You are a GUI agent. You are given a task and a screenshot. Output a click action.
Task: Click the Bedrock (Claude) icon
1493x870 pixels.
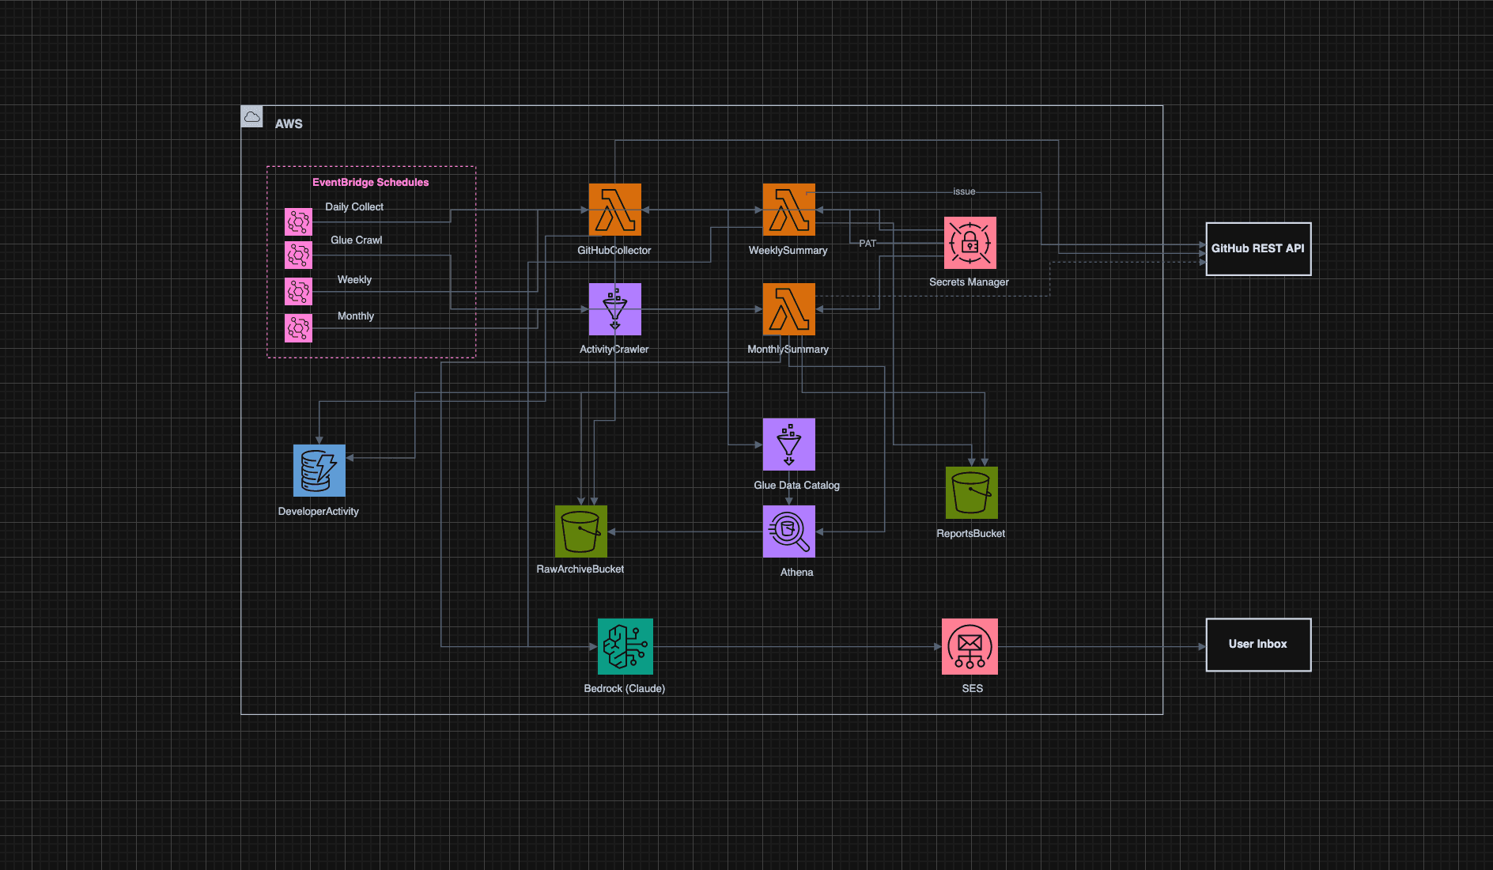tap(625, 646)
